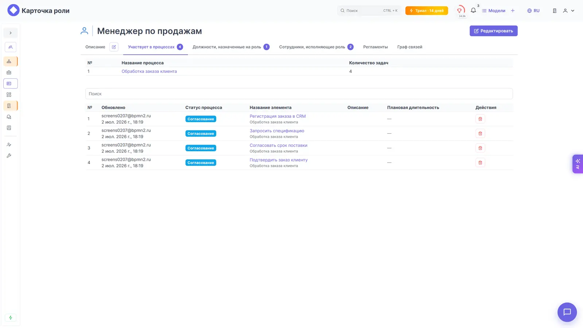
Task: Open the org chart icon in sidebar
Action: click(x=9, y=61)
